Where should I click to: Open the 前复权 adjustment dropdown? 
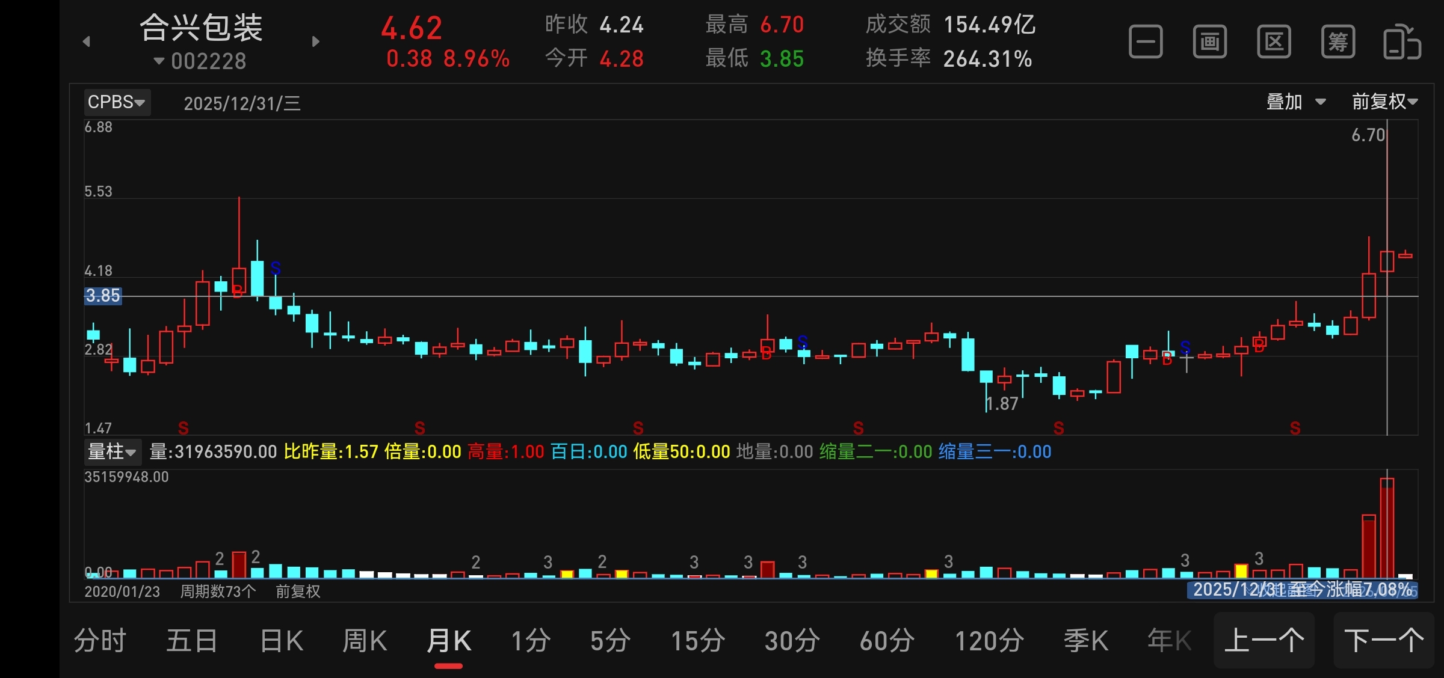coord(1384,102)
